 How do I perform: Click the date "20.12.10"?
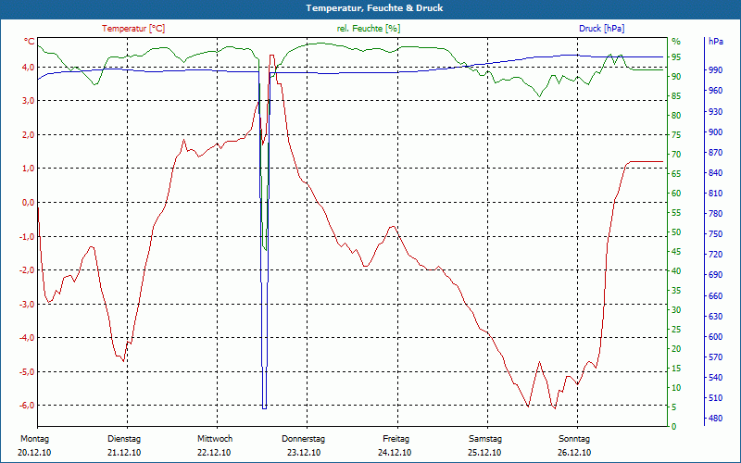34,453
